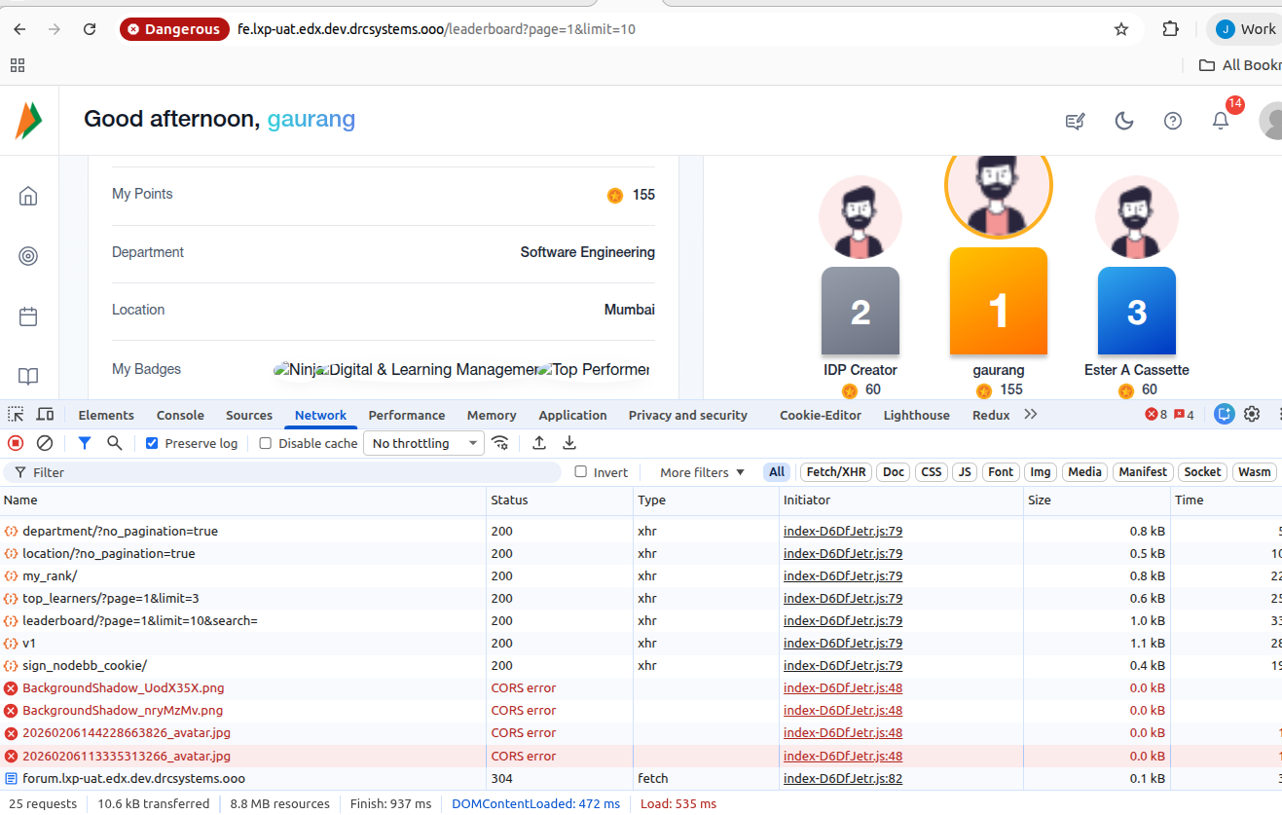Open the No throttling dropdown
The width and height of the screenshot is (1282, 815).
pyautogui.click(x=423, y=443)
